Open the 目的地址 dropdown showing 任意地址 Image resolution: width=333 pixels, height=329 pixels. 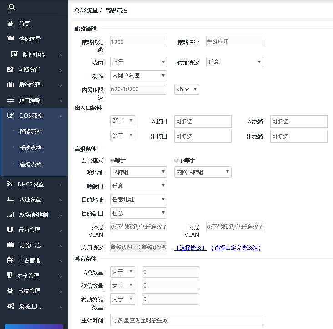coord(139,199)
